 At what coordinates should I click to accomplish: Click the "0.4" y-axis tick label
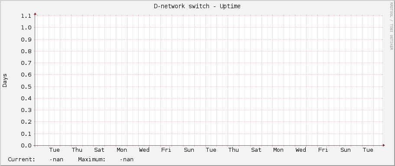click(26, 99)
